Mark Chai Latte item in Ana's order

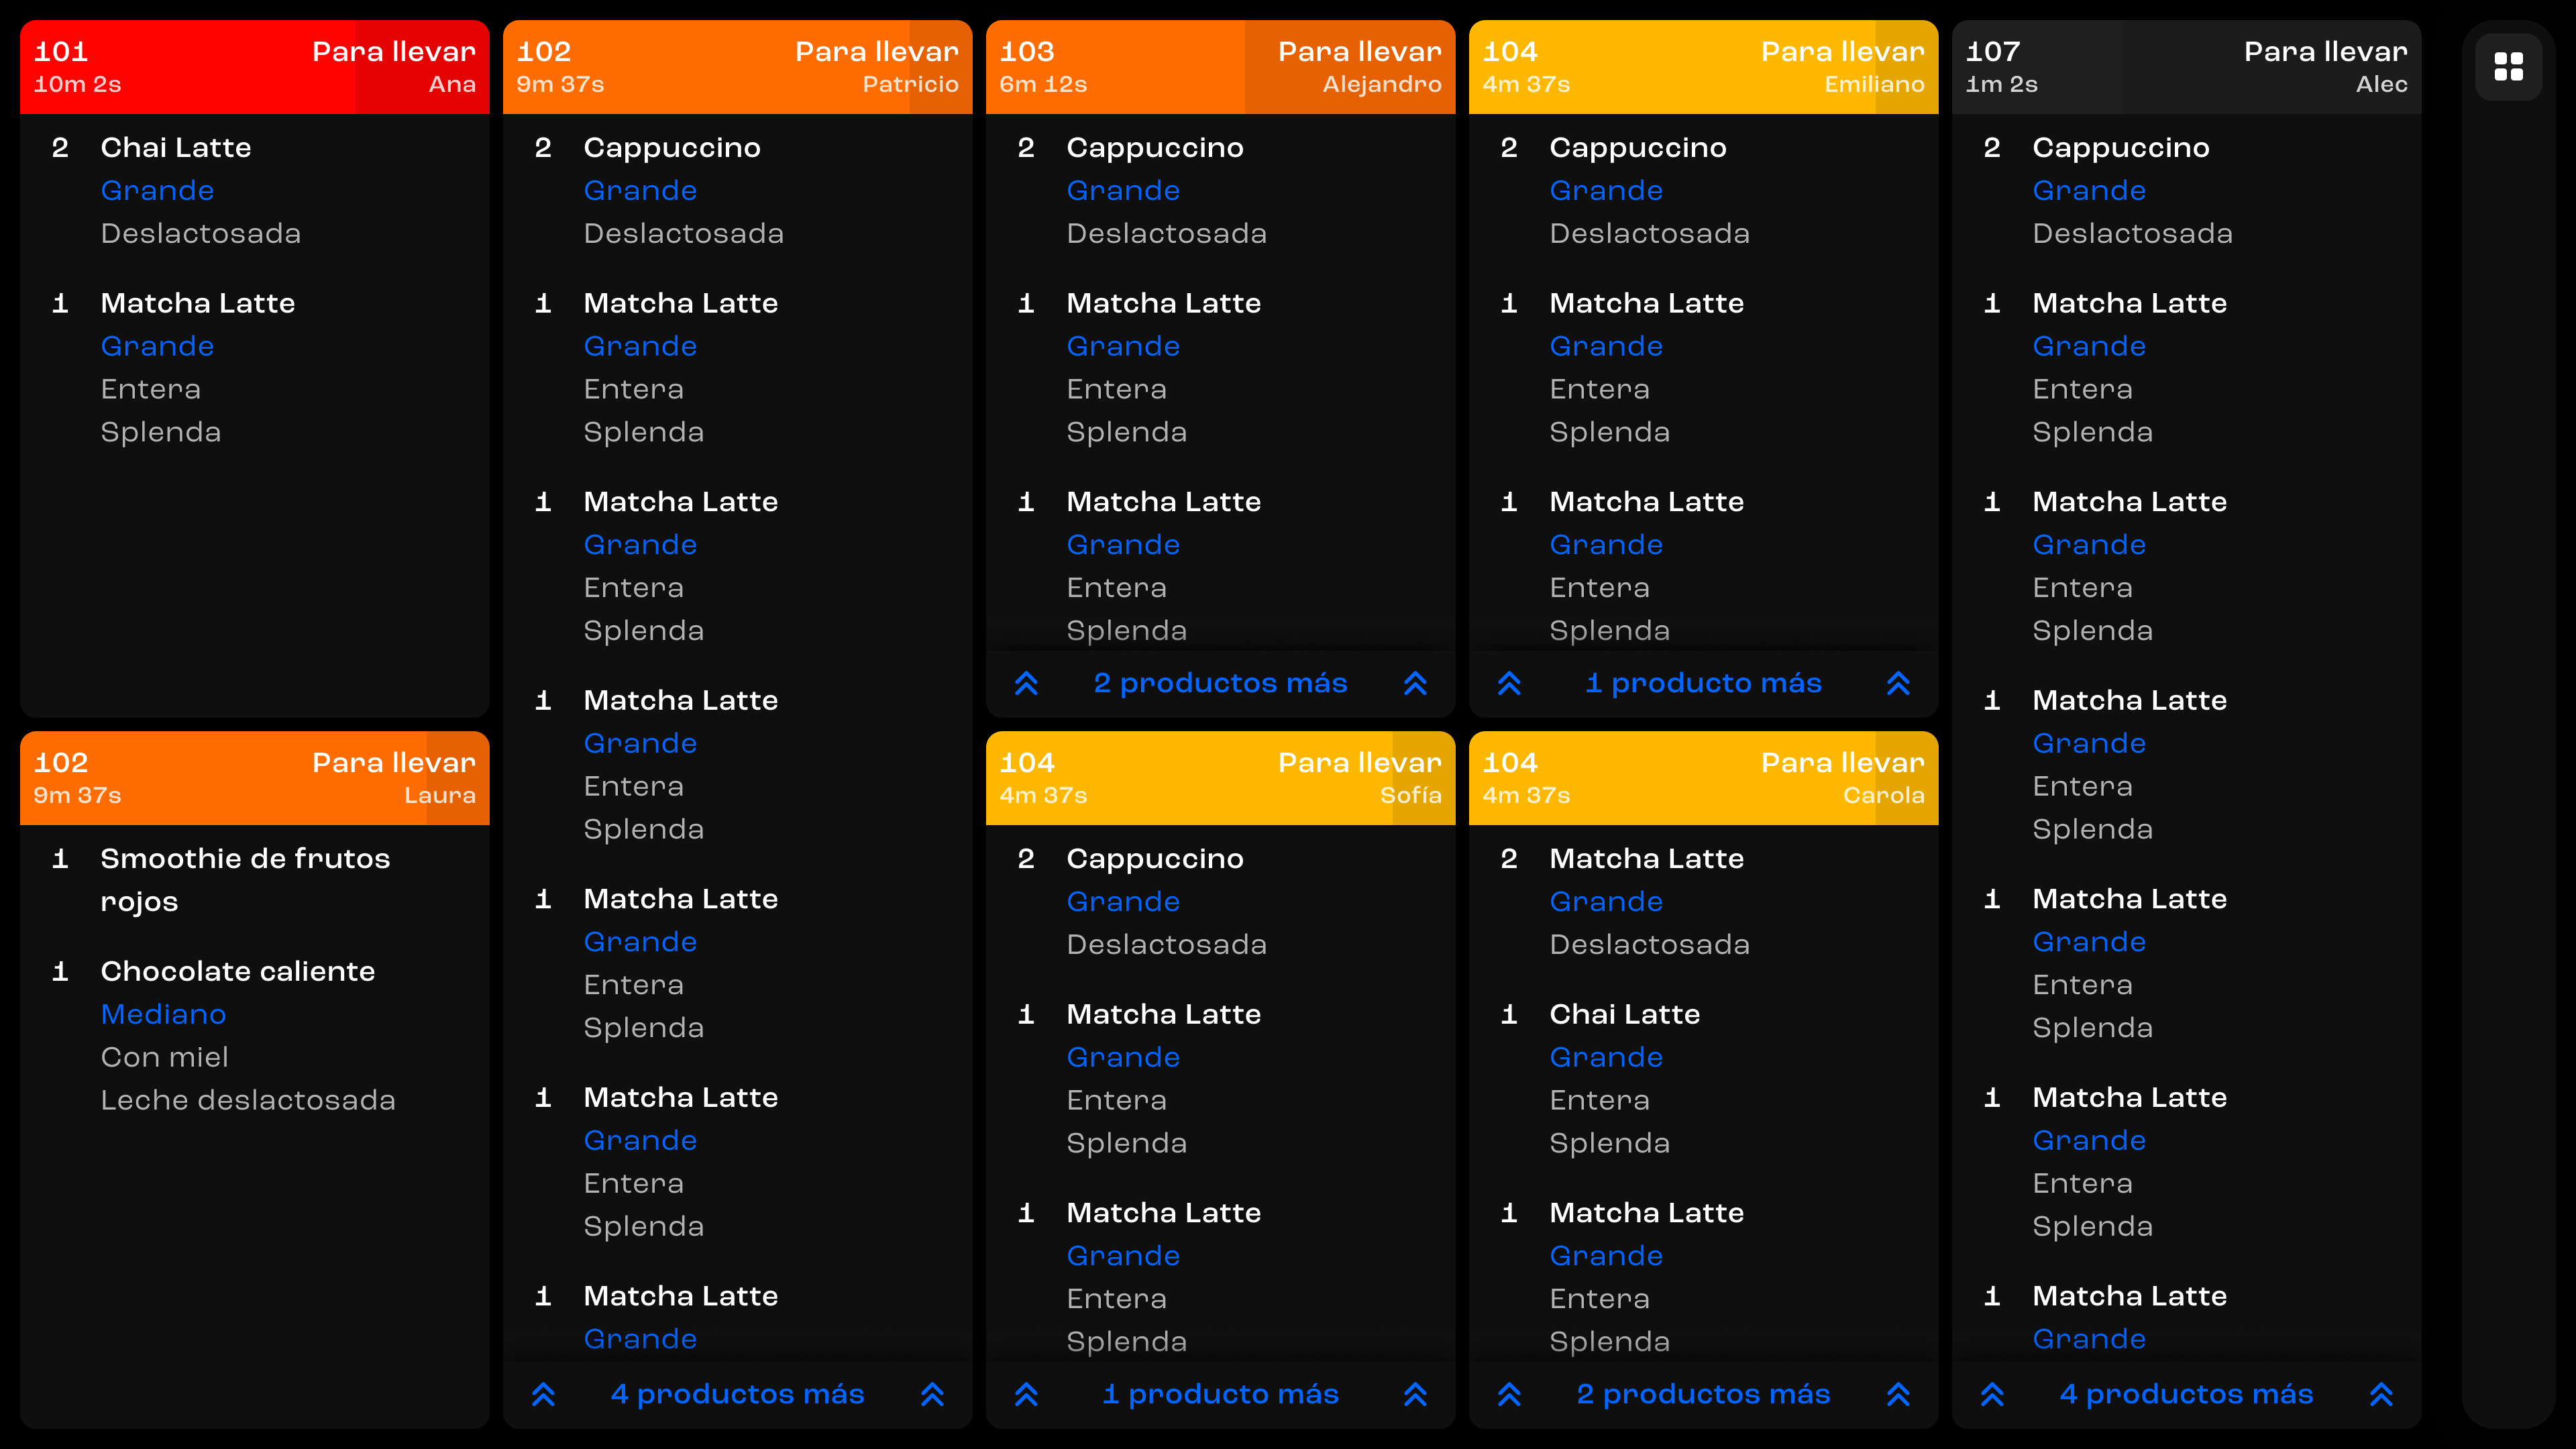click(x=176, y=148)
